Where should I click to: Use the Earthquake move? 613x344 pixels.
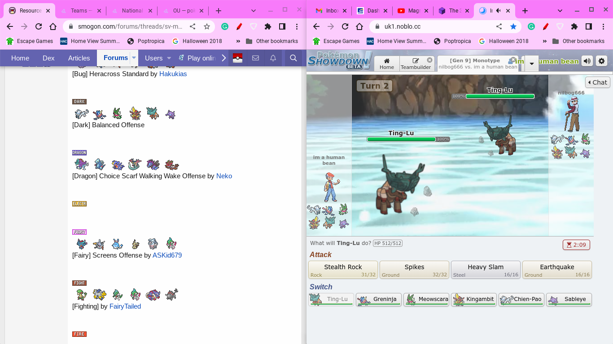(557, 270)
